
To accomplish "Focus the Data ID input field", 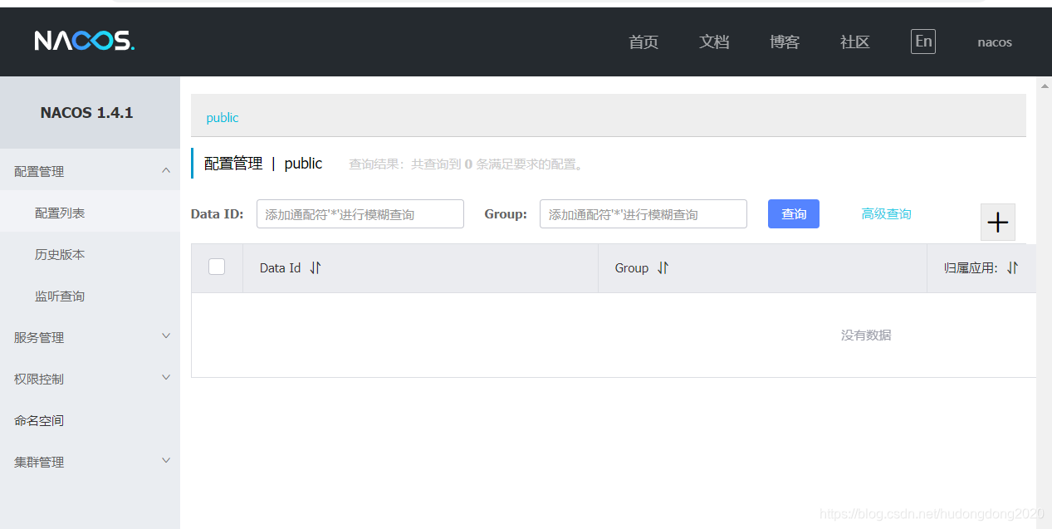I will pyautogui.click(x=360, y=213).
